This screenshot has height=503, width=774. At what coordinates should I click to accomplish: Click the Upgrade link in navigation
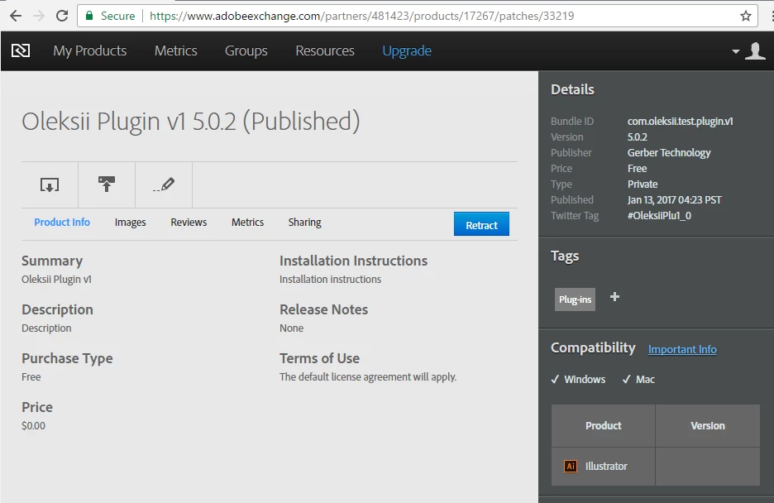(407, 50)
